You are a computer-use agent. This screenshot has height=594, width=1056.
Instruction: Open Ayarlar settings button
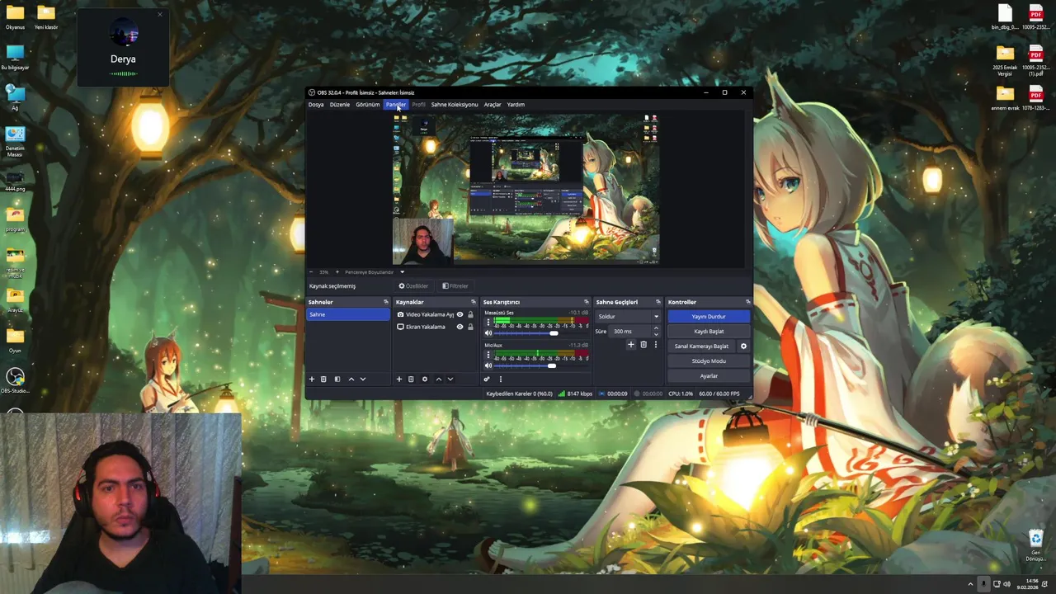(x=709, y=376)
